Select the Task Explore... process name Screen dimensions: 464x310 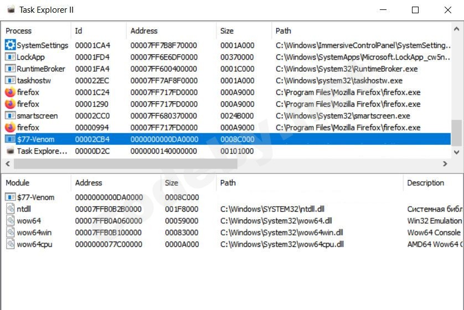tap(42, 151)
